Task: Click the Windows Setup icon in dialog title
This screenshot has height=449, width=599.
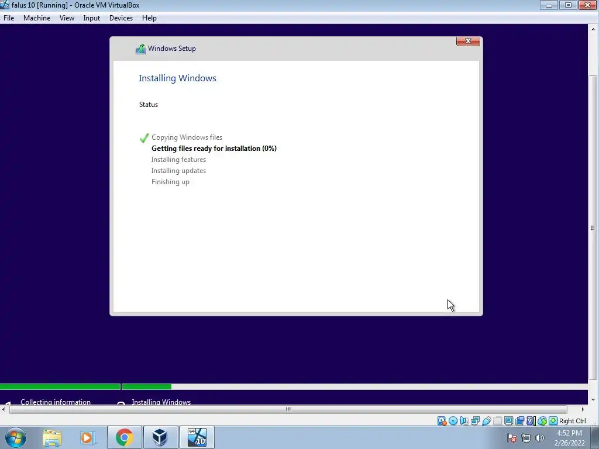Action: [140, 49]
